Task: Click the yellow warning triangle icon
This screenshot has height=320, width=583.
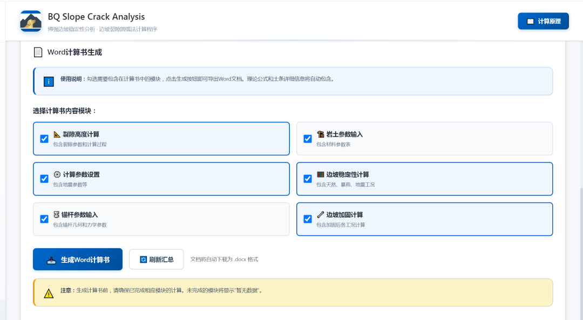Action: pyautogui.click(x=49, y=294)
